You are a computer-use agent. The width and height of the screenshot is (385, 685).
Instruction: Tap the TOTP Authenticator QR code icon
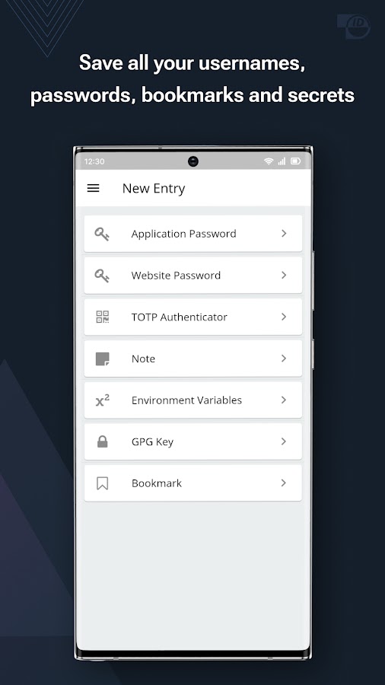[x=102, y=317]
